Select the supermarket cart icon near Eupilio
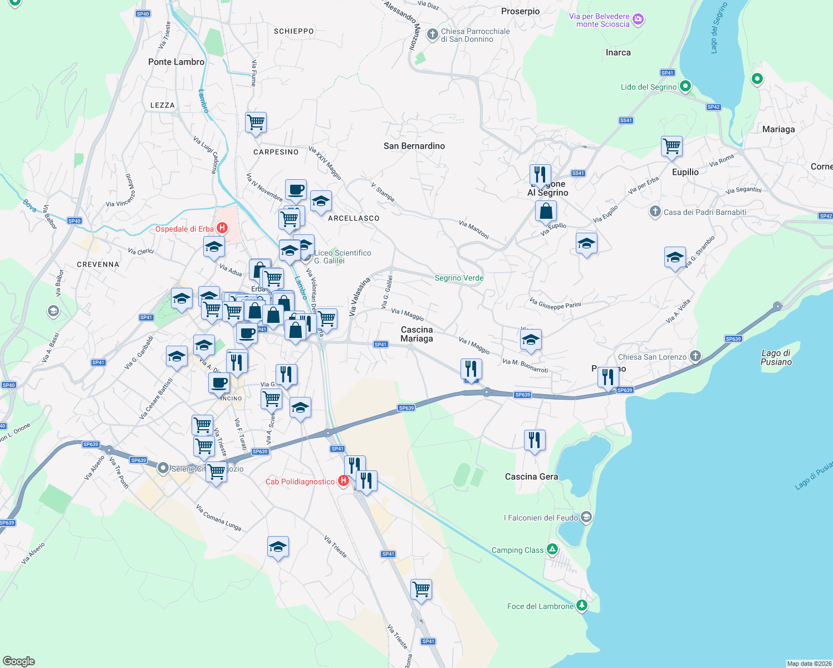 [672, 146]
